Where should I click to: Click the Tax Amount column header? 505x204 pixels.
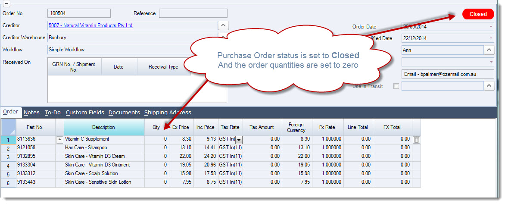click(x=262, y=127)
